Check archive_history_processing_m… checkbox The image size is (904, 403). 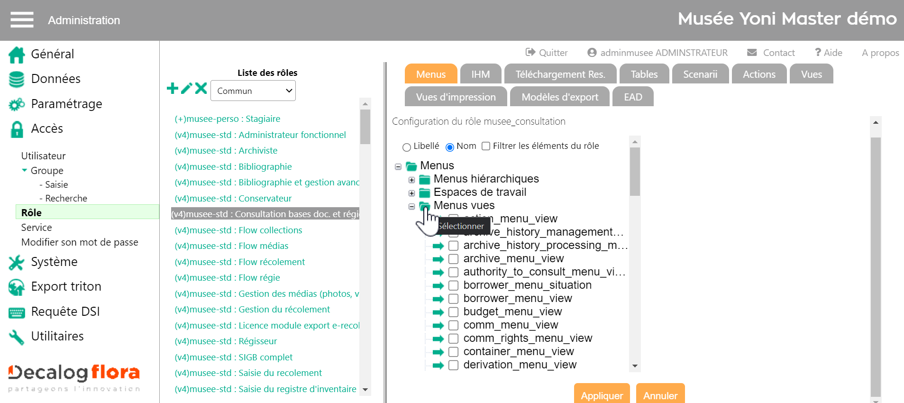click(x=453, y=246)
